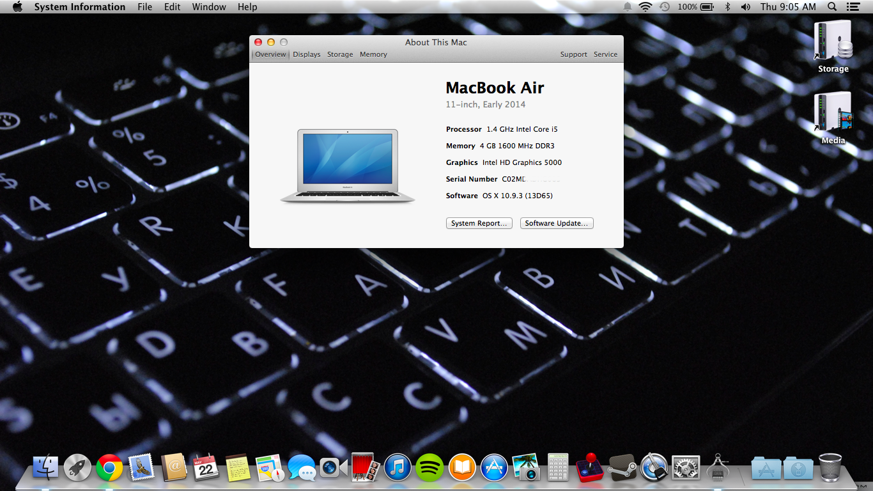The height and width of the screenshot is (491, 873).
Task: Open the volume speaker menu bar icon
Action: (745, 7)
